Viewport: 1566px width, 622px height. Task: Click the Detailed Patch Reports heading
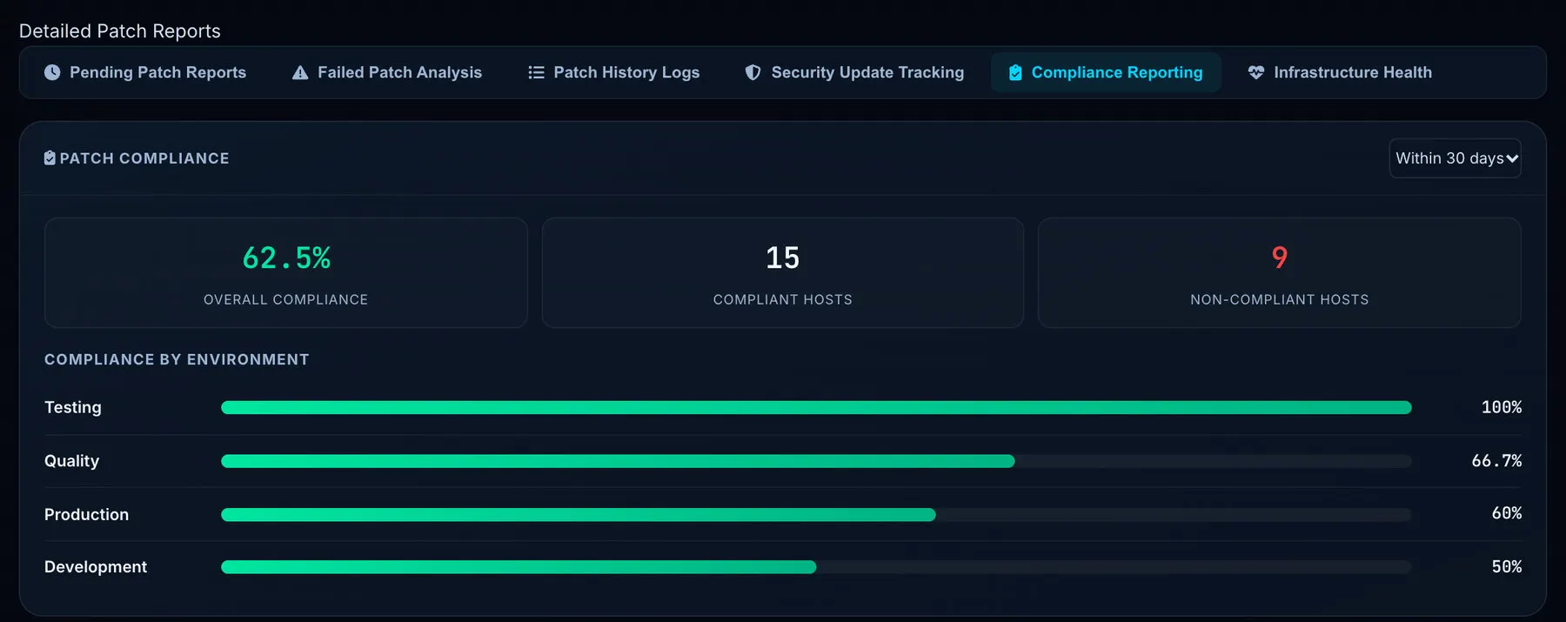[x=120, y=31]
